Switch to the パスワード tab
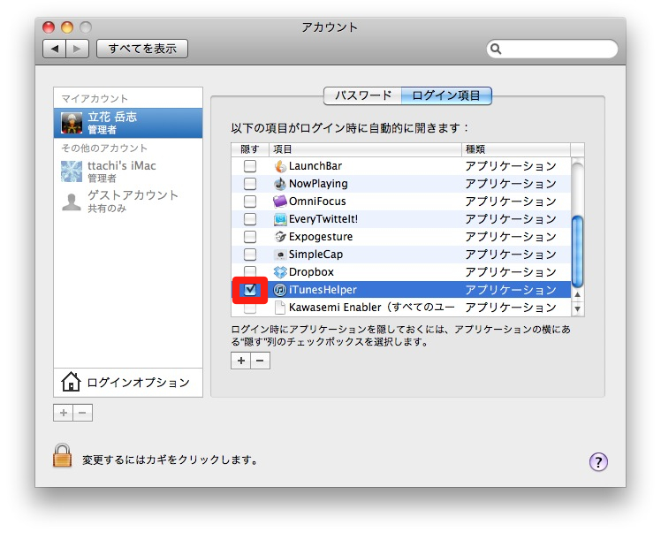 tap(362, 95)
